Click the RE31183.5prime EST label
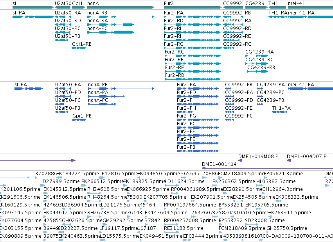This screenshot has width=333, height=242. (184, 228)
